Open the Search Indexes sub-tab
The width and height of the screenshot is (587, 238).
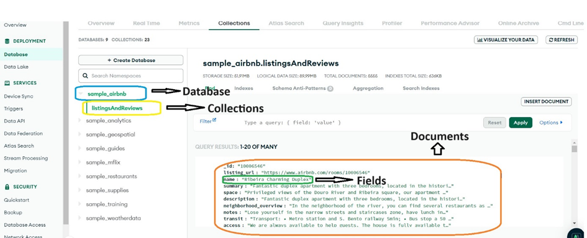[x=421, y=89]
